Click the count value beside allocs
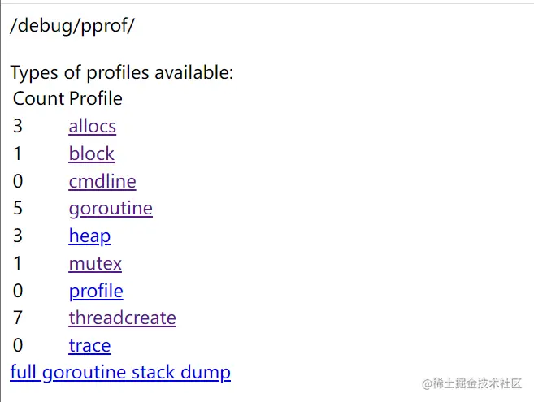The height and width of the screenshot is (402, 534). click(18, 127)
